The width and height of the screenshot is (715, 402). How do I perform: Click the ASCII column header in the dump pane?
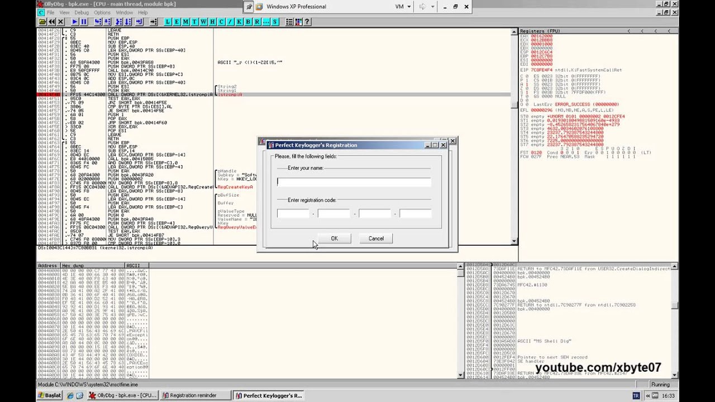coord(137,265)
